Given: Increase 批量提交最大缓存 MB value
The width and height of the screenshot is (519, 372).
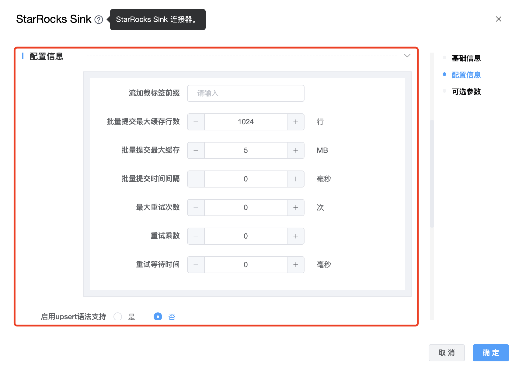Looking at the screenshot, I should [x=295, y=150].
